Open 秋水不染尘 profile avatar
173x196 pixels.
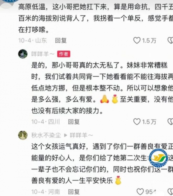(23, 135)
